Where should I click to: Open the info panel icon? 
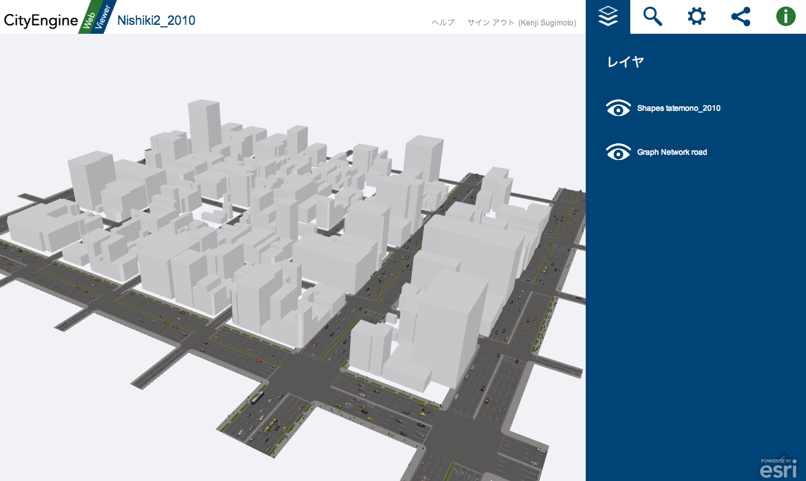pyautogui.click(x=785, y=17)
